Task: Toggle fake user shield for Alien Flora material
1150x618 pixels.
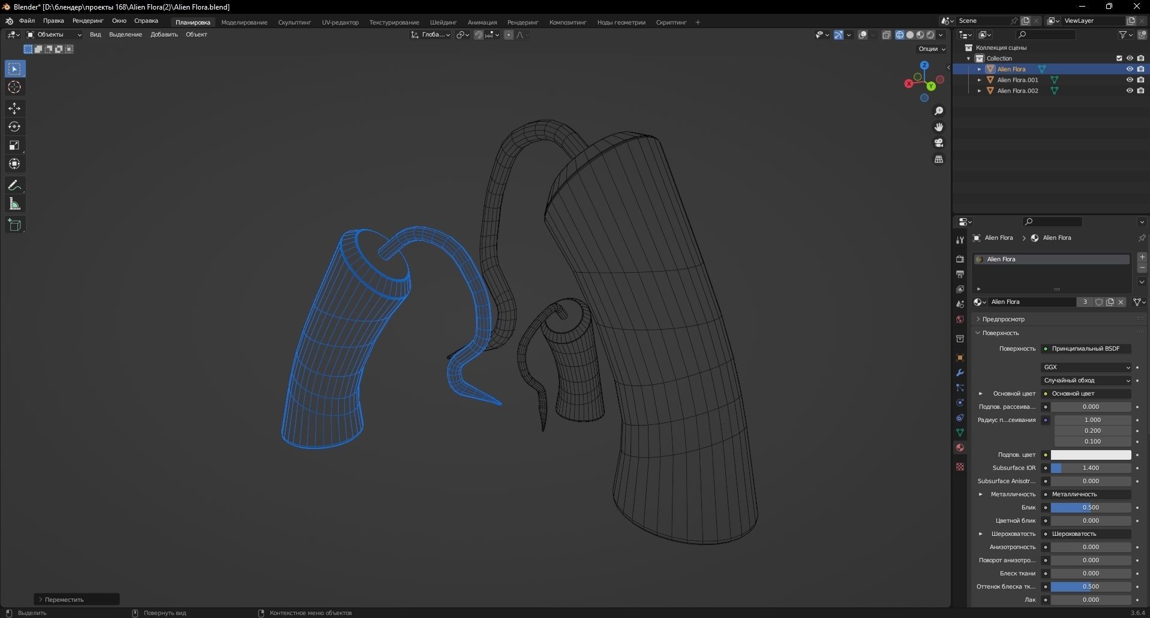Action: pyautogui.click(x=1099, y=302)
